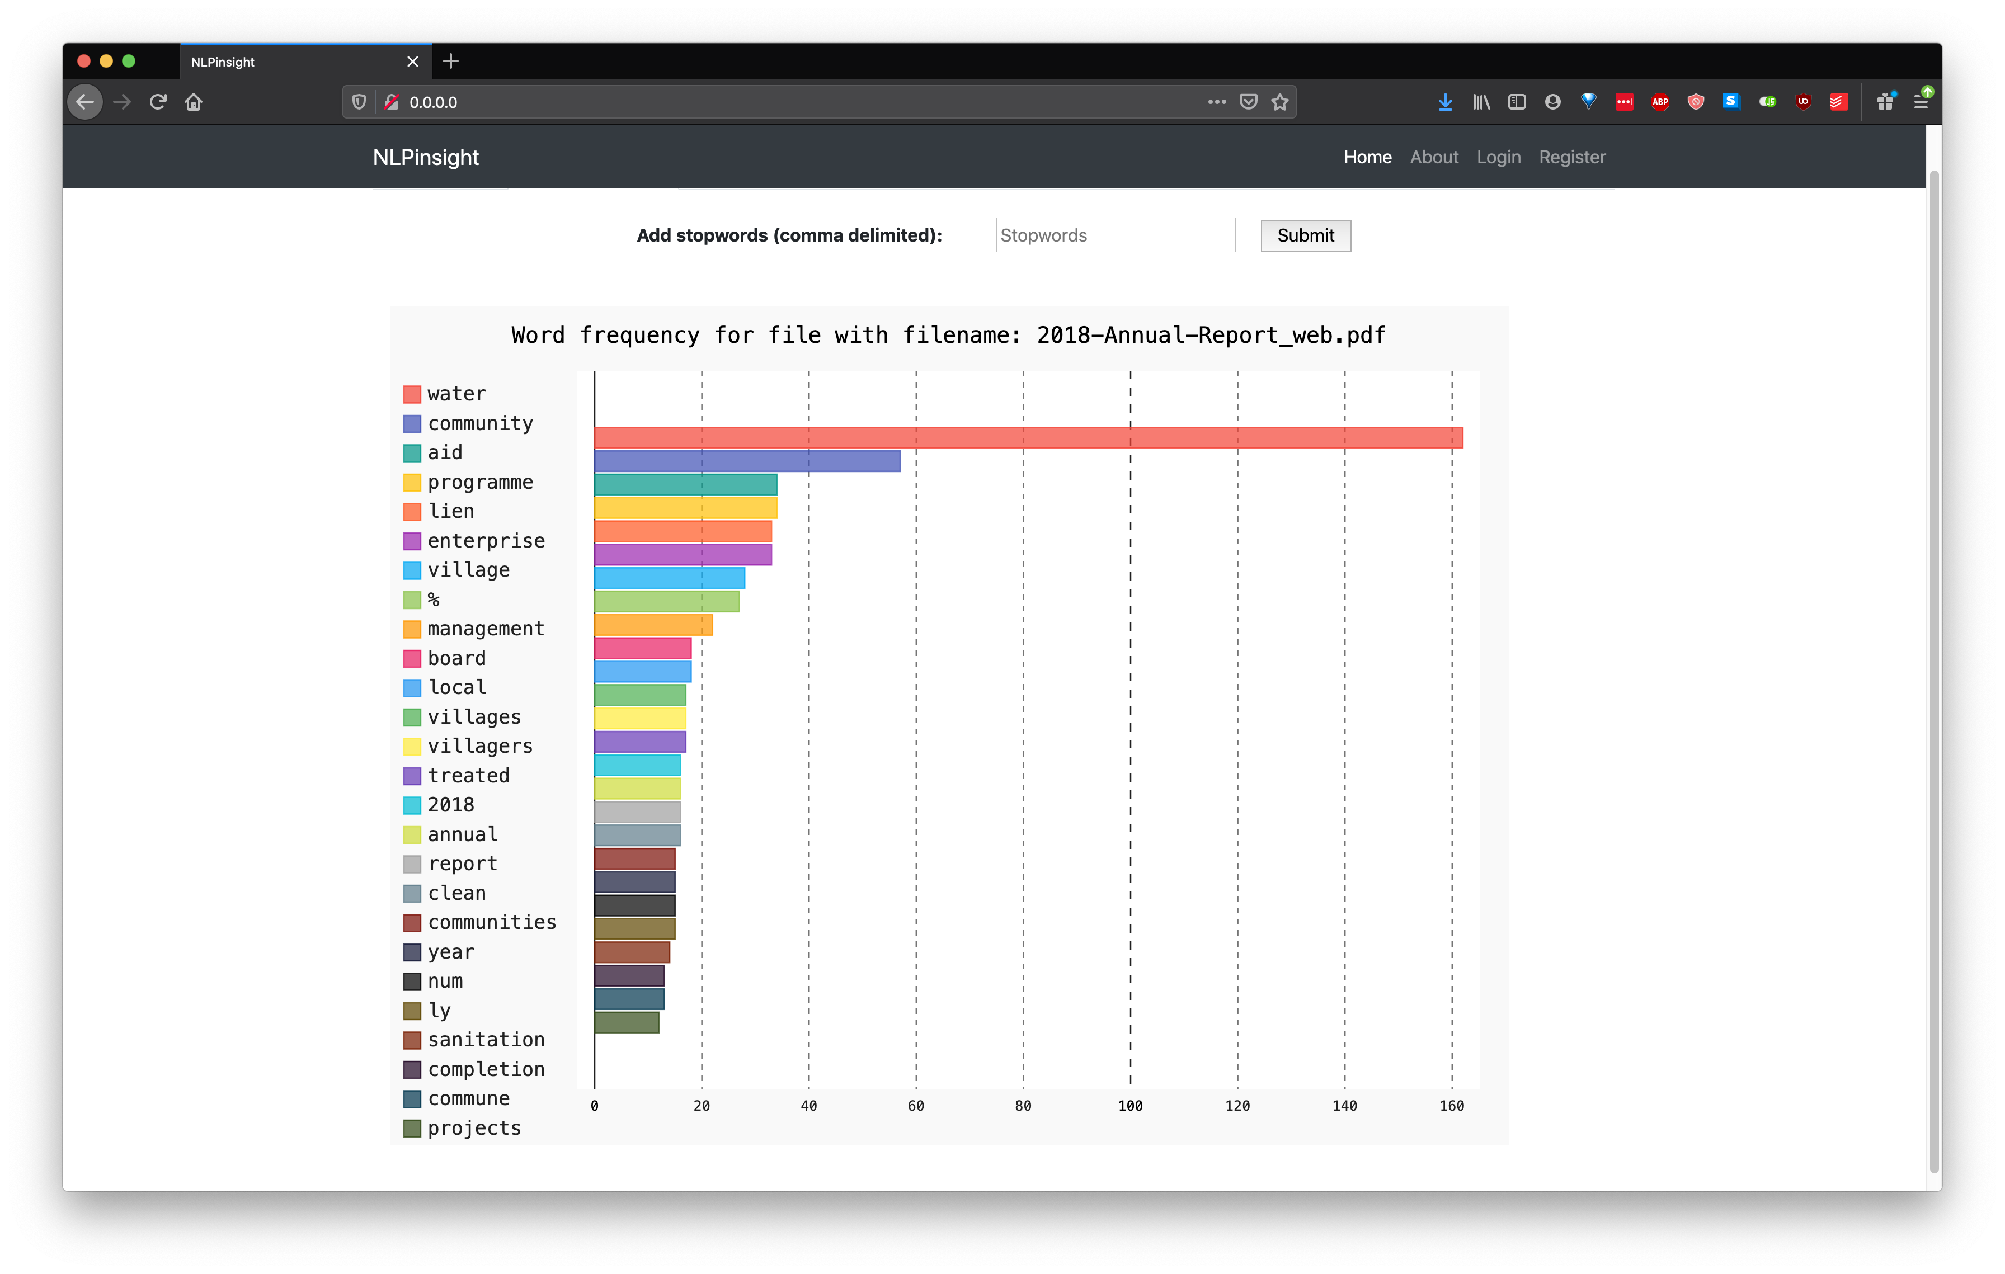Open page actions three-dot menu
The width and height of the screenshot is (2005, 1274).
pyautogui.click(x=1217, y=102)
